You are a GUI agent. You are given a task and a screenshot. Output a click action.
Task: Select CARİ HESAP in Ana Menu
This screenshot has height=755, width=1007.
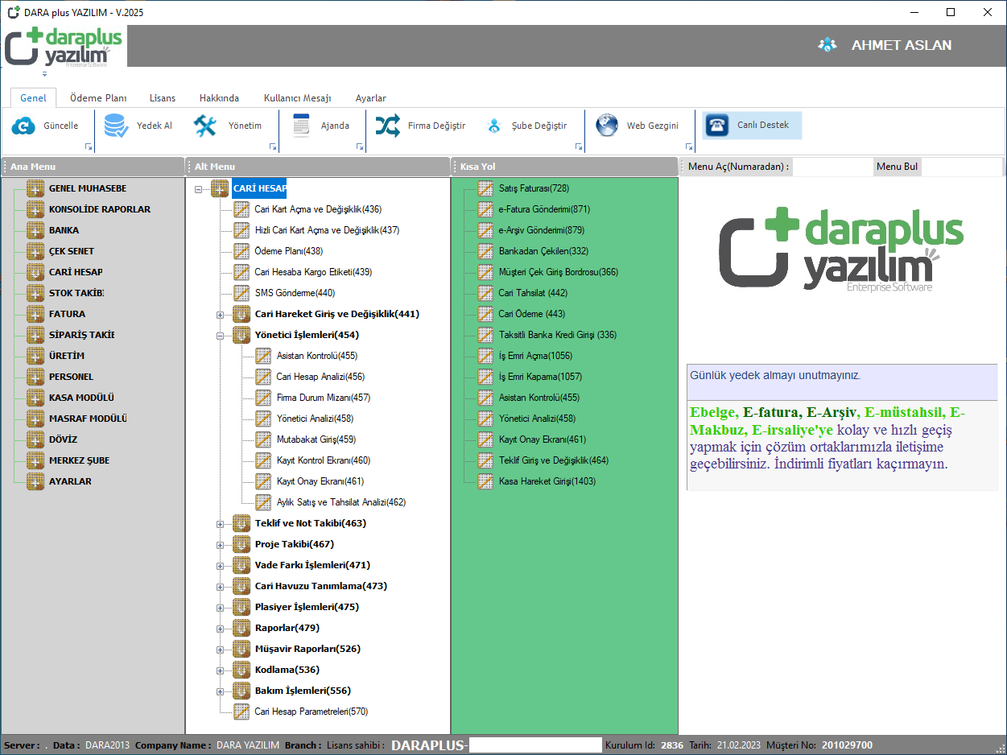(x=76, y=272)
